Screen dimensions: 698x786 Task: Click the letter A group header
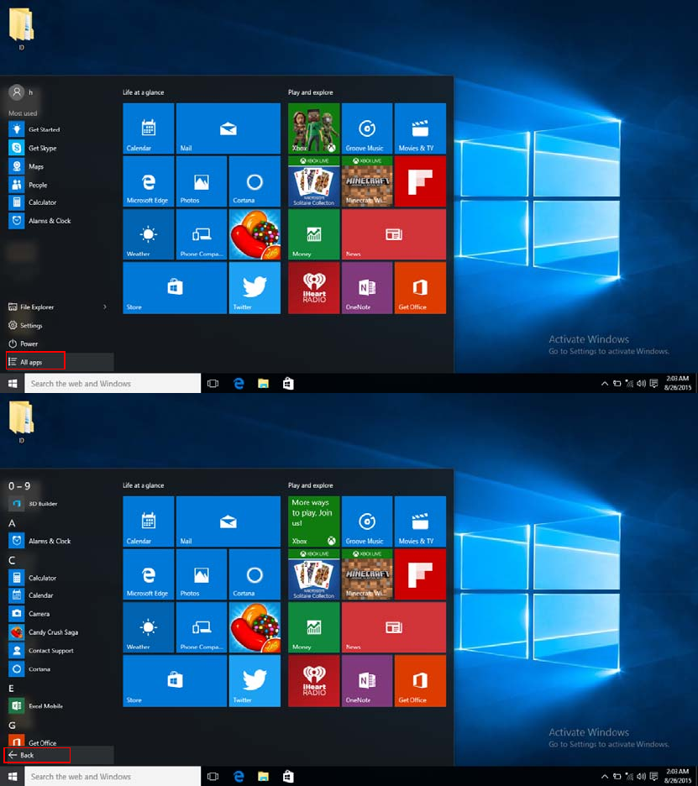click(x=12, y=523)
